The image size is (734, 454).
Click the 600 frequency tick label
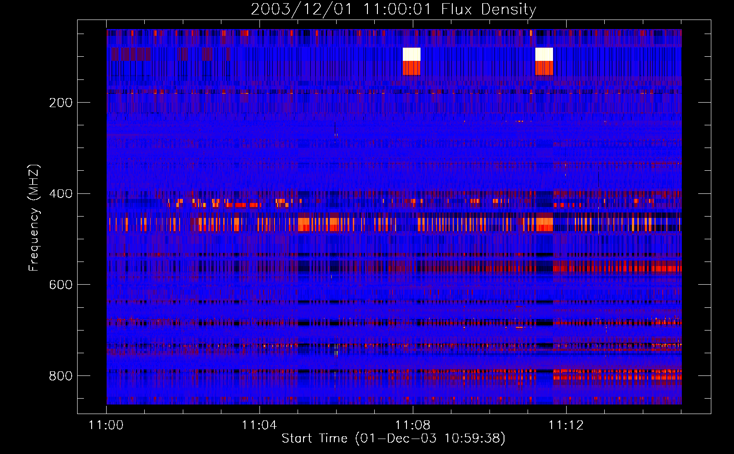pos(61,285)
